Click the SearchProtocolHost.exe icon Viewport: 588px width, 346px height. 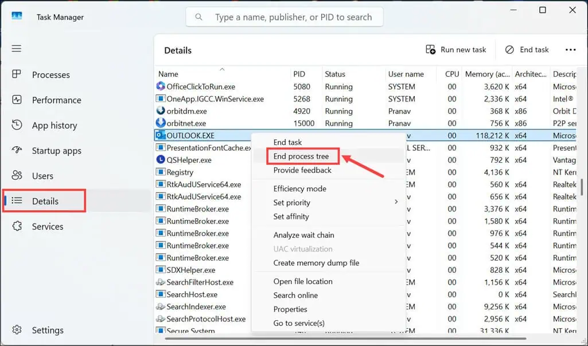tap(161, 319)
